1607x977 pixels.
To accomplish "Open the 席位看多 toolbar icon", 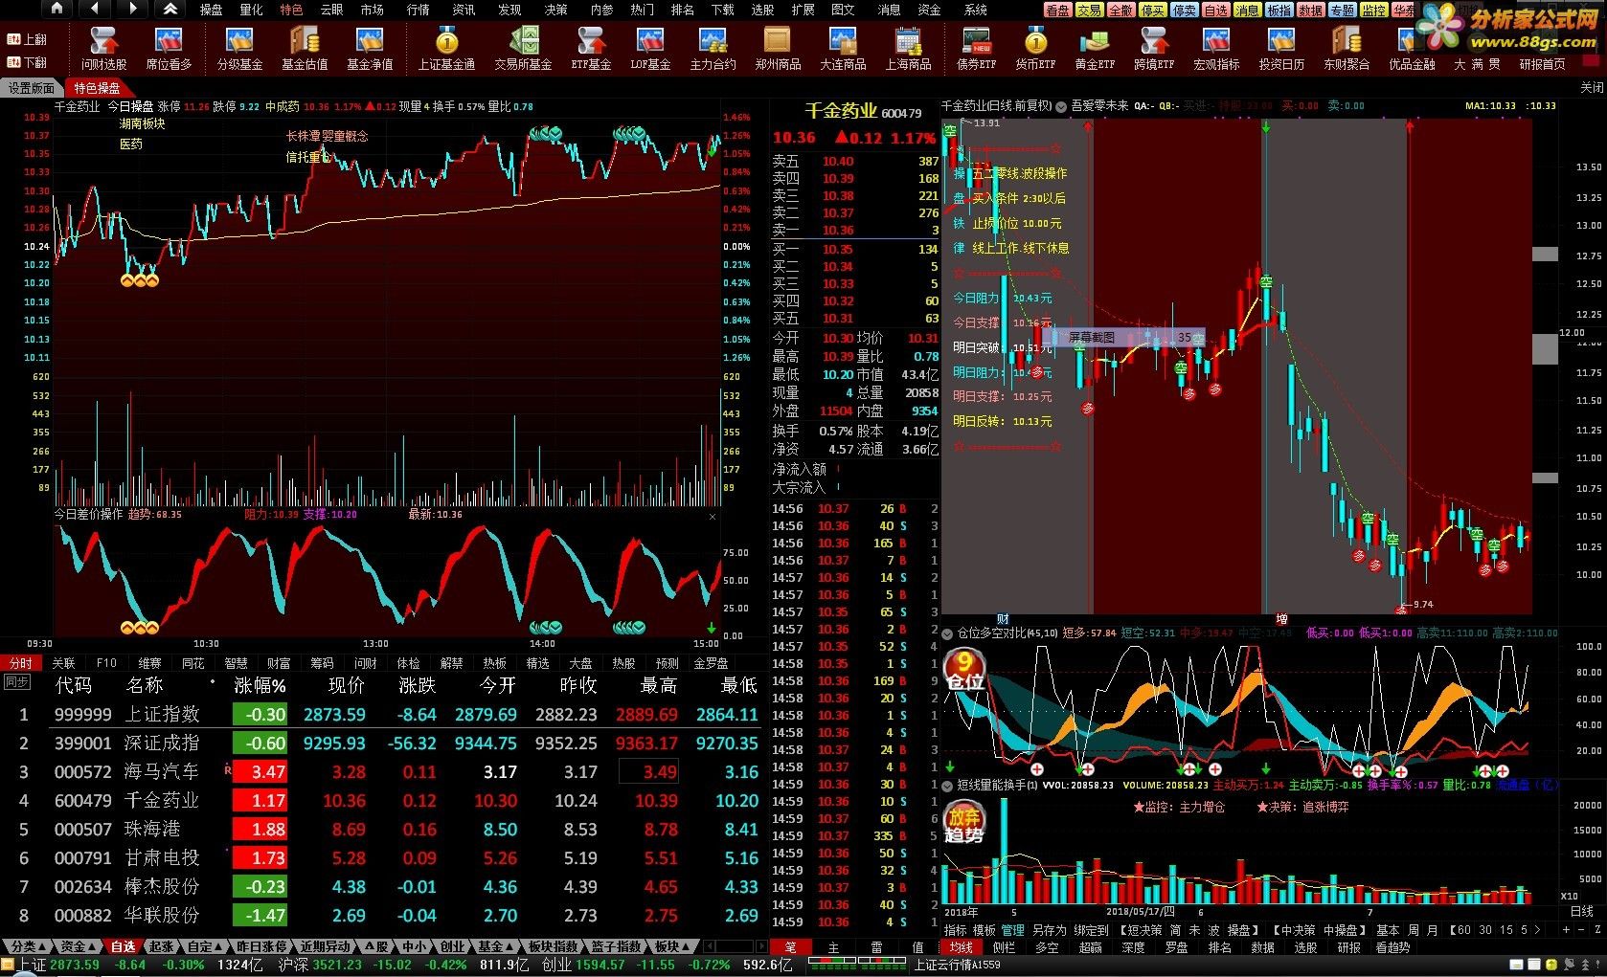I will point(169,48).
